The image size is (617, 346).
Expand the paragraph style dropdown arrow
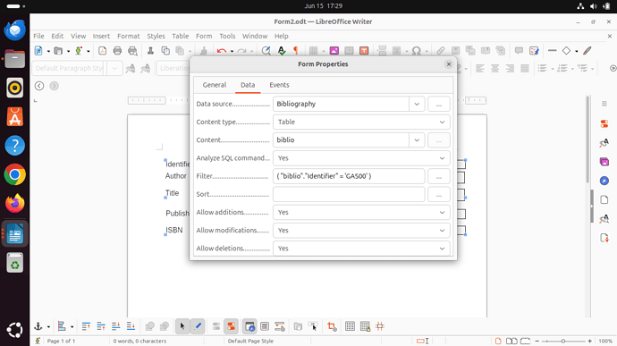click(x=114, y=69)
